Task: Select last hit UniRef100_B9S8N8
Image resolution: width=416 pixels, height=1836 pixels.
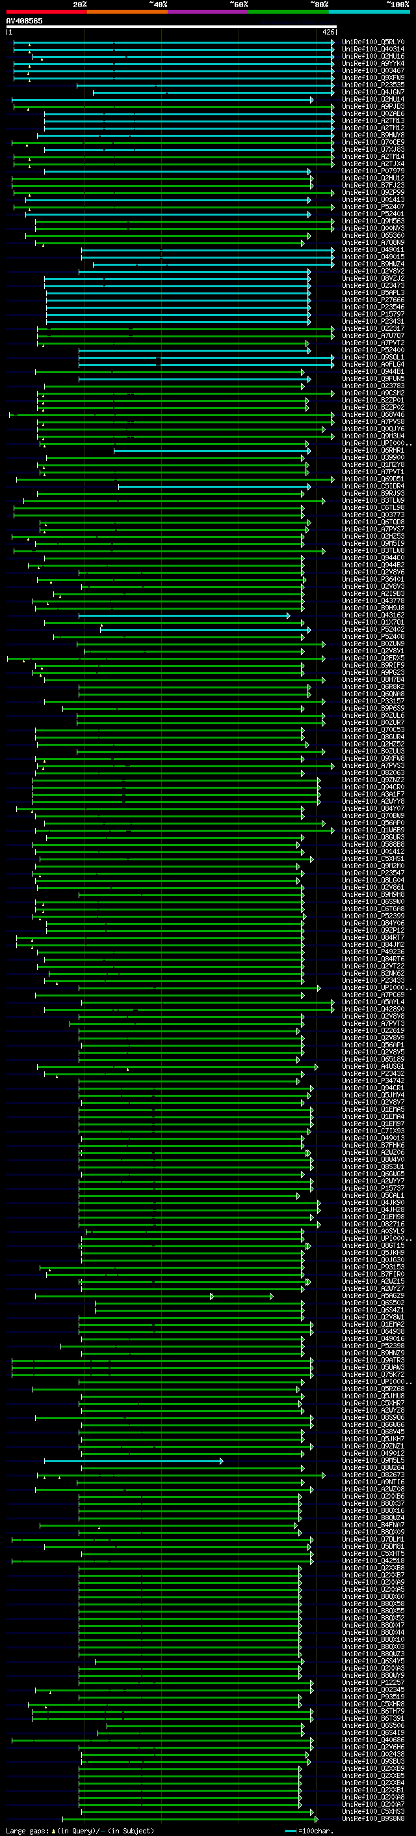Action: tap(372, 1818)
